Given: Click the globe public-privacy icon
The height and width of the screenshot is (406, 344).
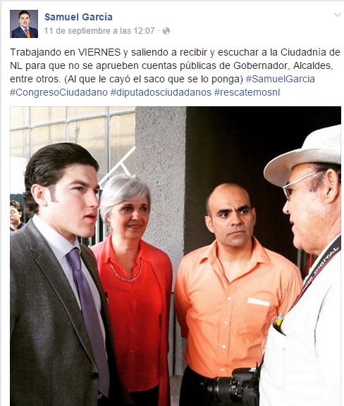Looking at the screenshot, I should pyautogui.click(x=166, y=31).
